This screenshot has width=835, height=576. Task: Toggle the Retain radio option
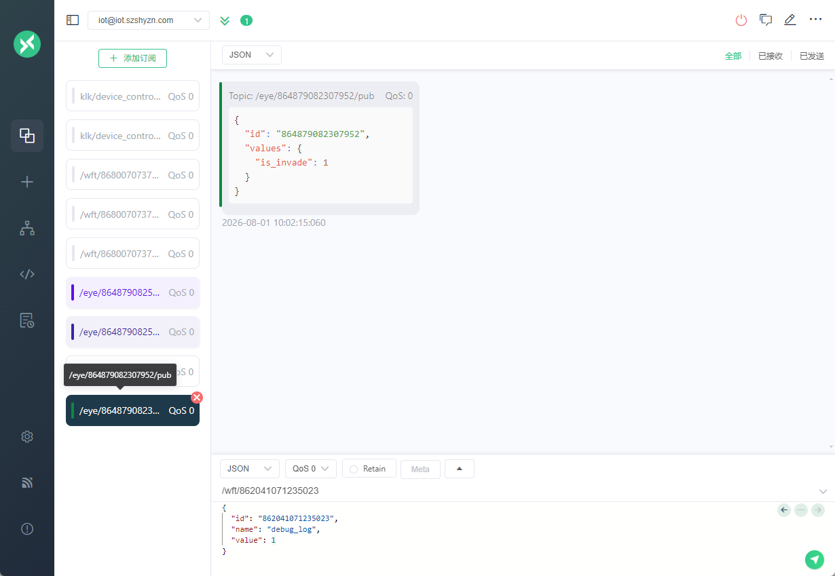click(x=369, y=469)
